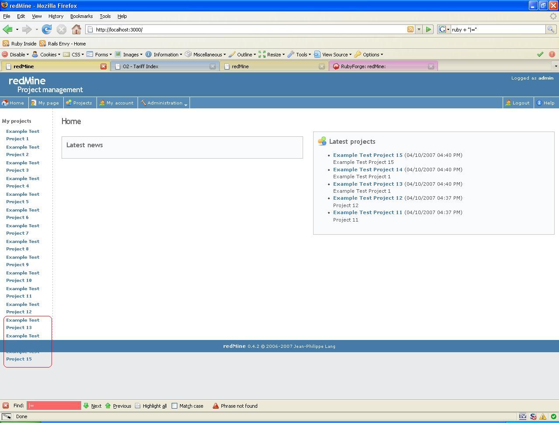Toggle the Match case checkbox
This screenshot has height=423, width=559.
175,406
